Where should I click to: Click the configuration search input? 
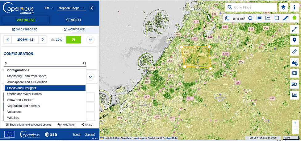43,63
